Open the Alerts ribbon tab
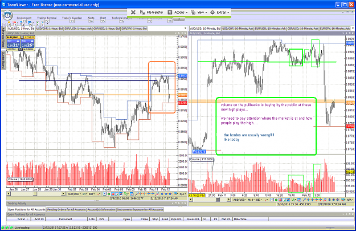This screenshot has width=356, height=231. click(x=91, y=18)
